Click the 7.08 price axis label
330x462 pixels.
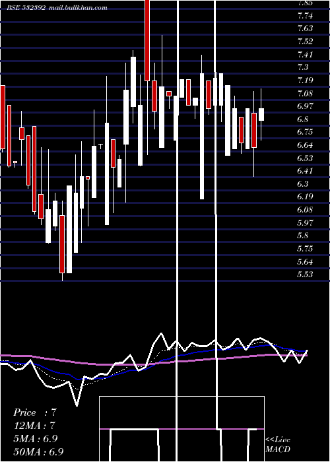point(305,94)
